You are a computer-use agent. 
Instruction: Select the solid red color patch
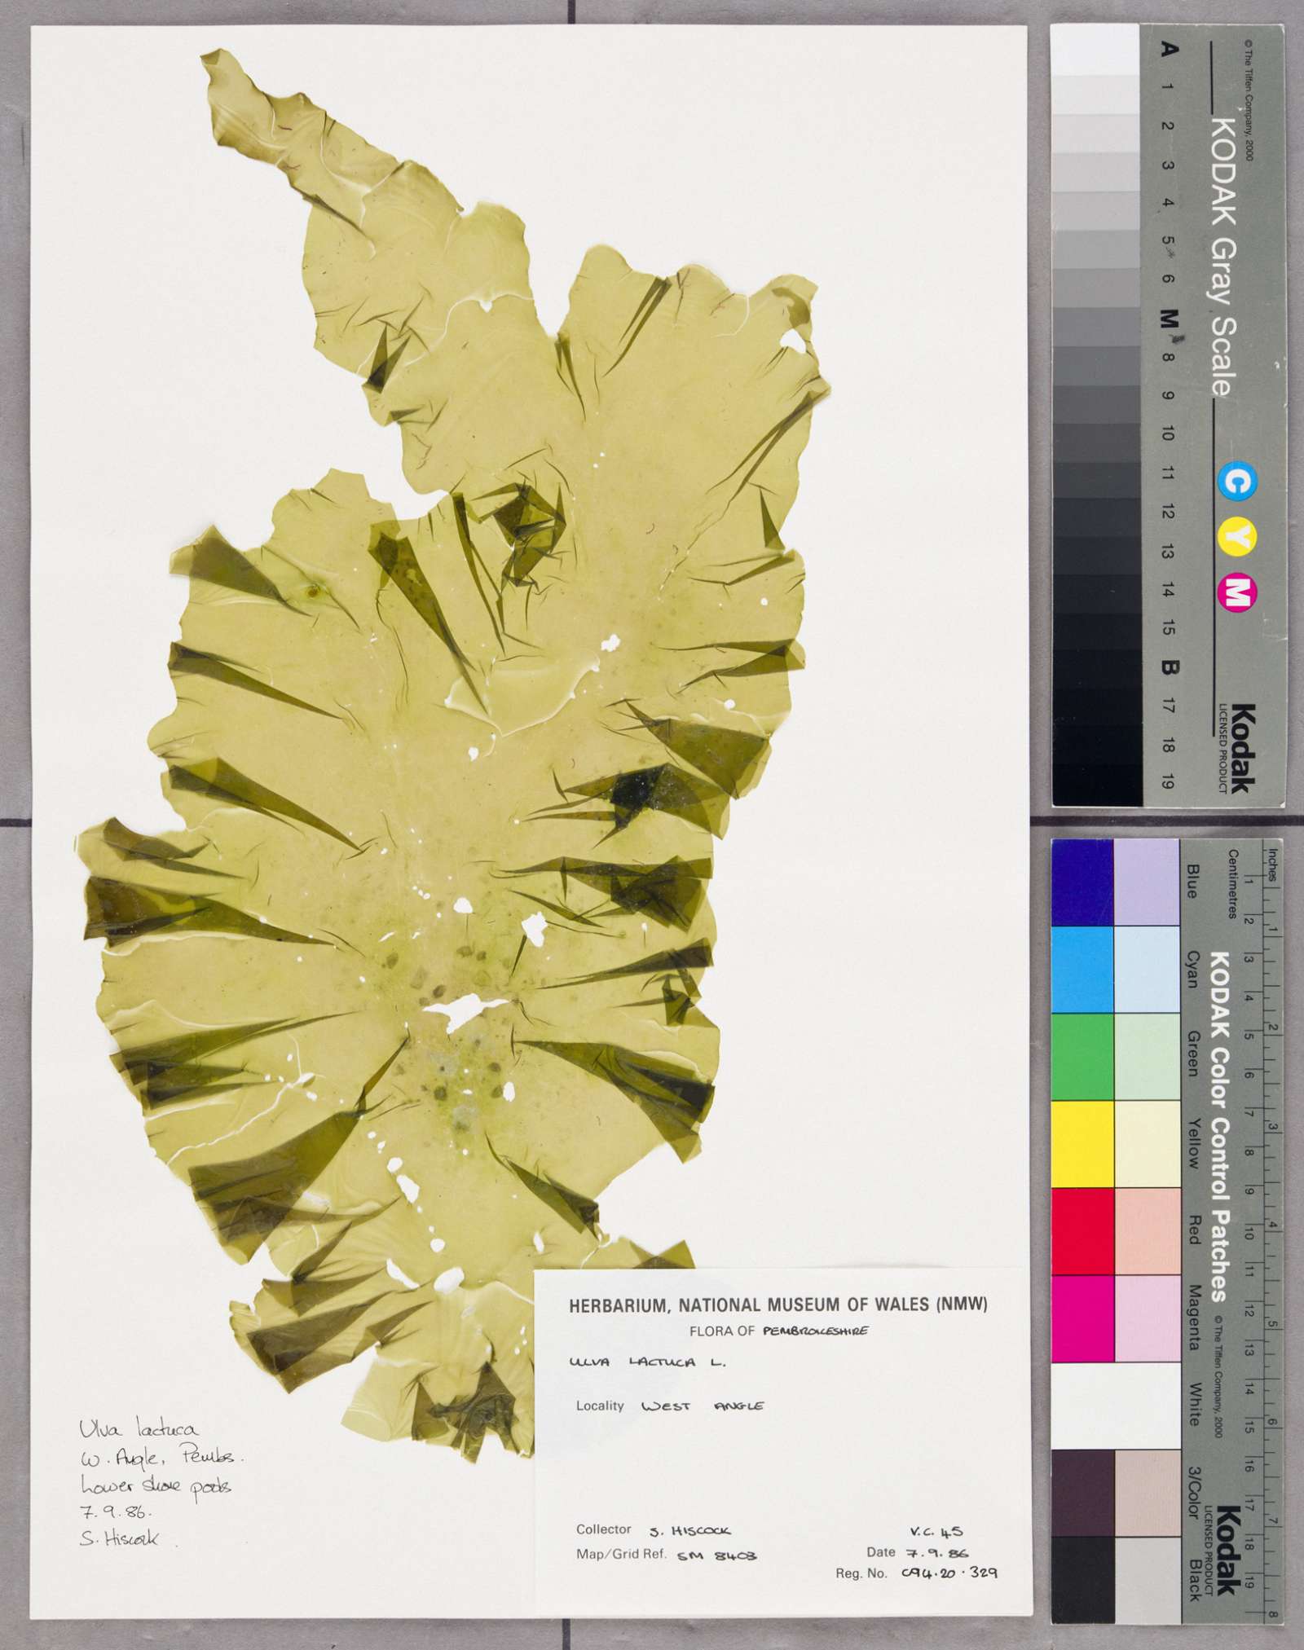tap(1082, 1231)
